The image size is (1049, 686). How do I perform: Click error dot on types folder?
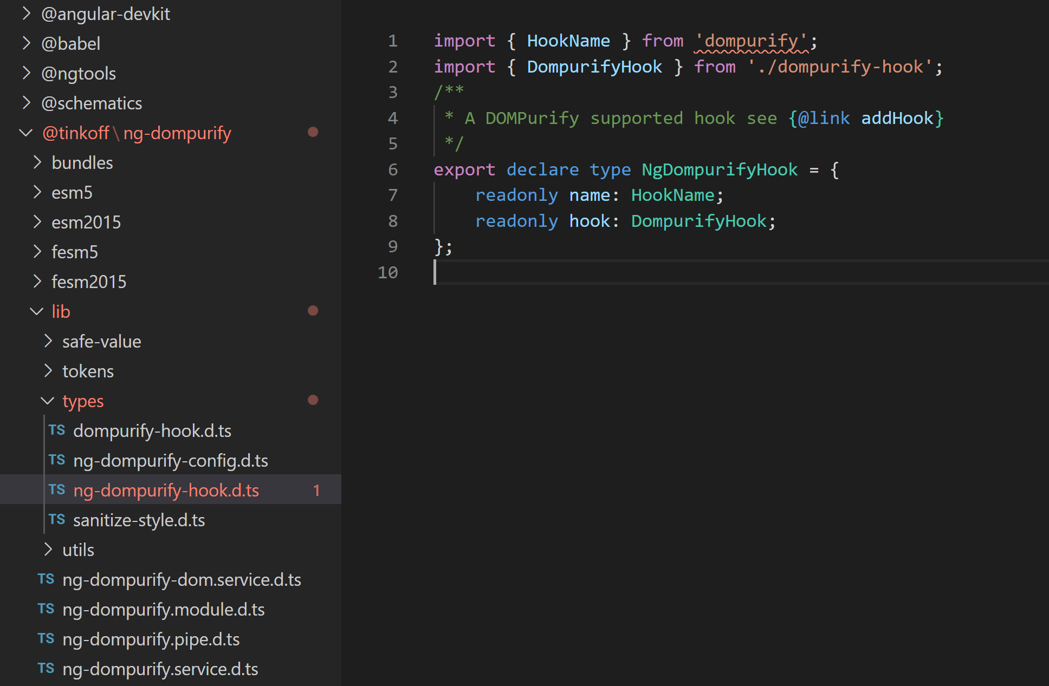[313, 400]
